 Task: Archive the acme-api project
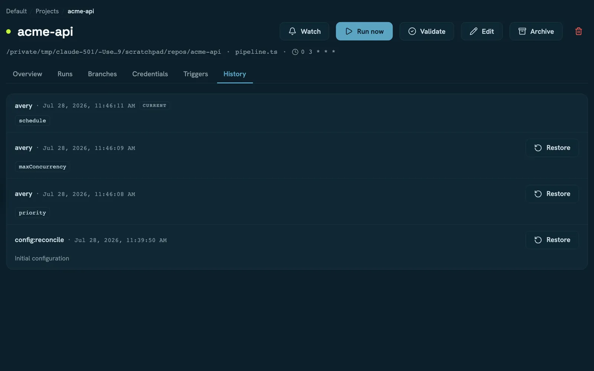tap(536, 31)
